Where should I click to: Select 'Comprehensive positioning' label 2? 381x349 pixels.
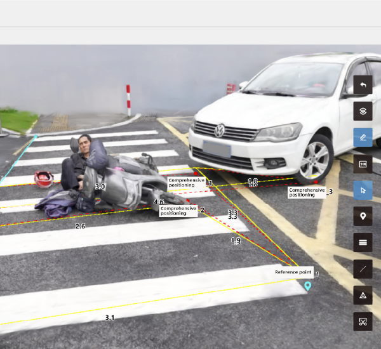178,211
